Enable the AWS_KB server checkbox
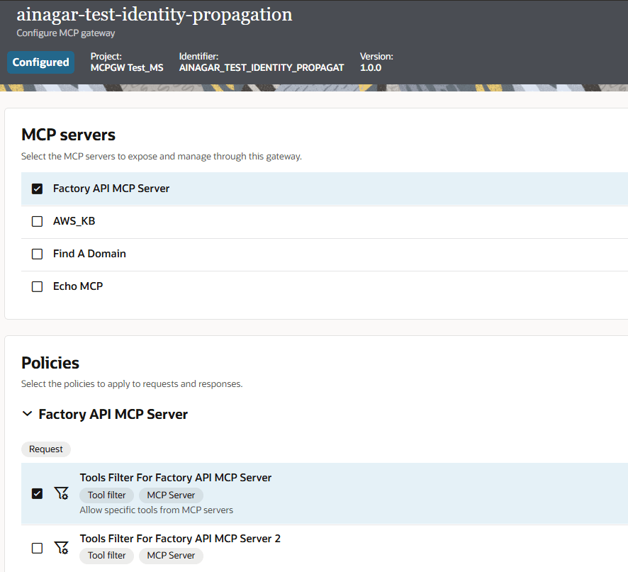 pos(38,222)
